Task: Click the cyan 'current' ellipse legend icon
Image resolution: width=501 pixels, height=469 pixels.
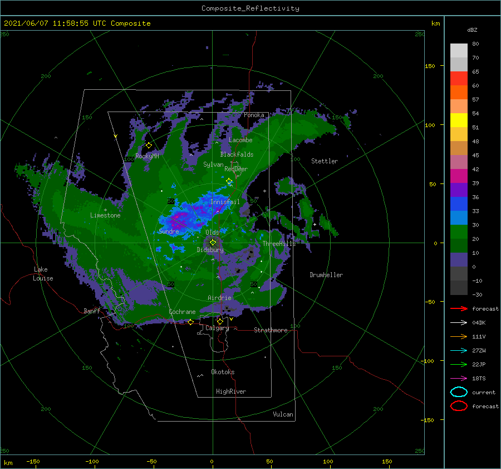Action: 459,392
